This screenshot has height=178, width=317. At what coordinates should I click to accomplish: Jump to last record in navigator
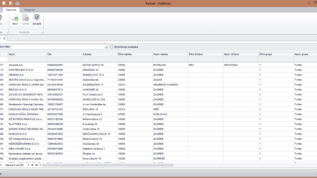tap(37, 165)
